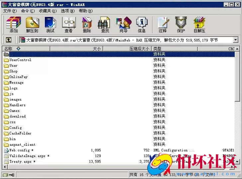This screenshot has height=179, width=242.
Task: Sort by 类型 column header
Action: click(175, 49)
